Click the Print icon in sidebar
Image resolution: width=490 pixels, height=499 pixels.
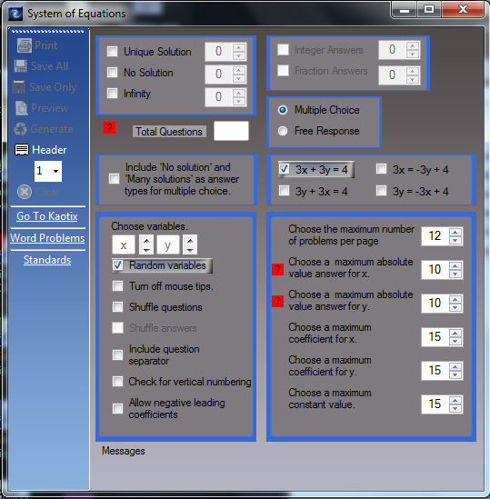click(x=25, y=45)
